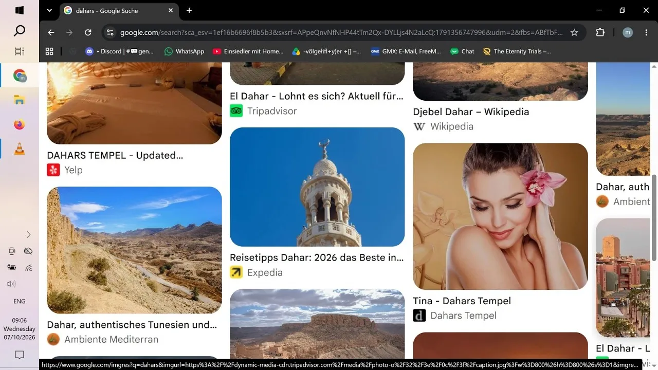Image resolution: width=658 pixels, height=370 pixels.
Task: Open the Discord bookmark
Action: pyautogui.click(x=119, y=51)
